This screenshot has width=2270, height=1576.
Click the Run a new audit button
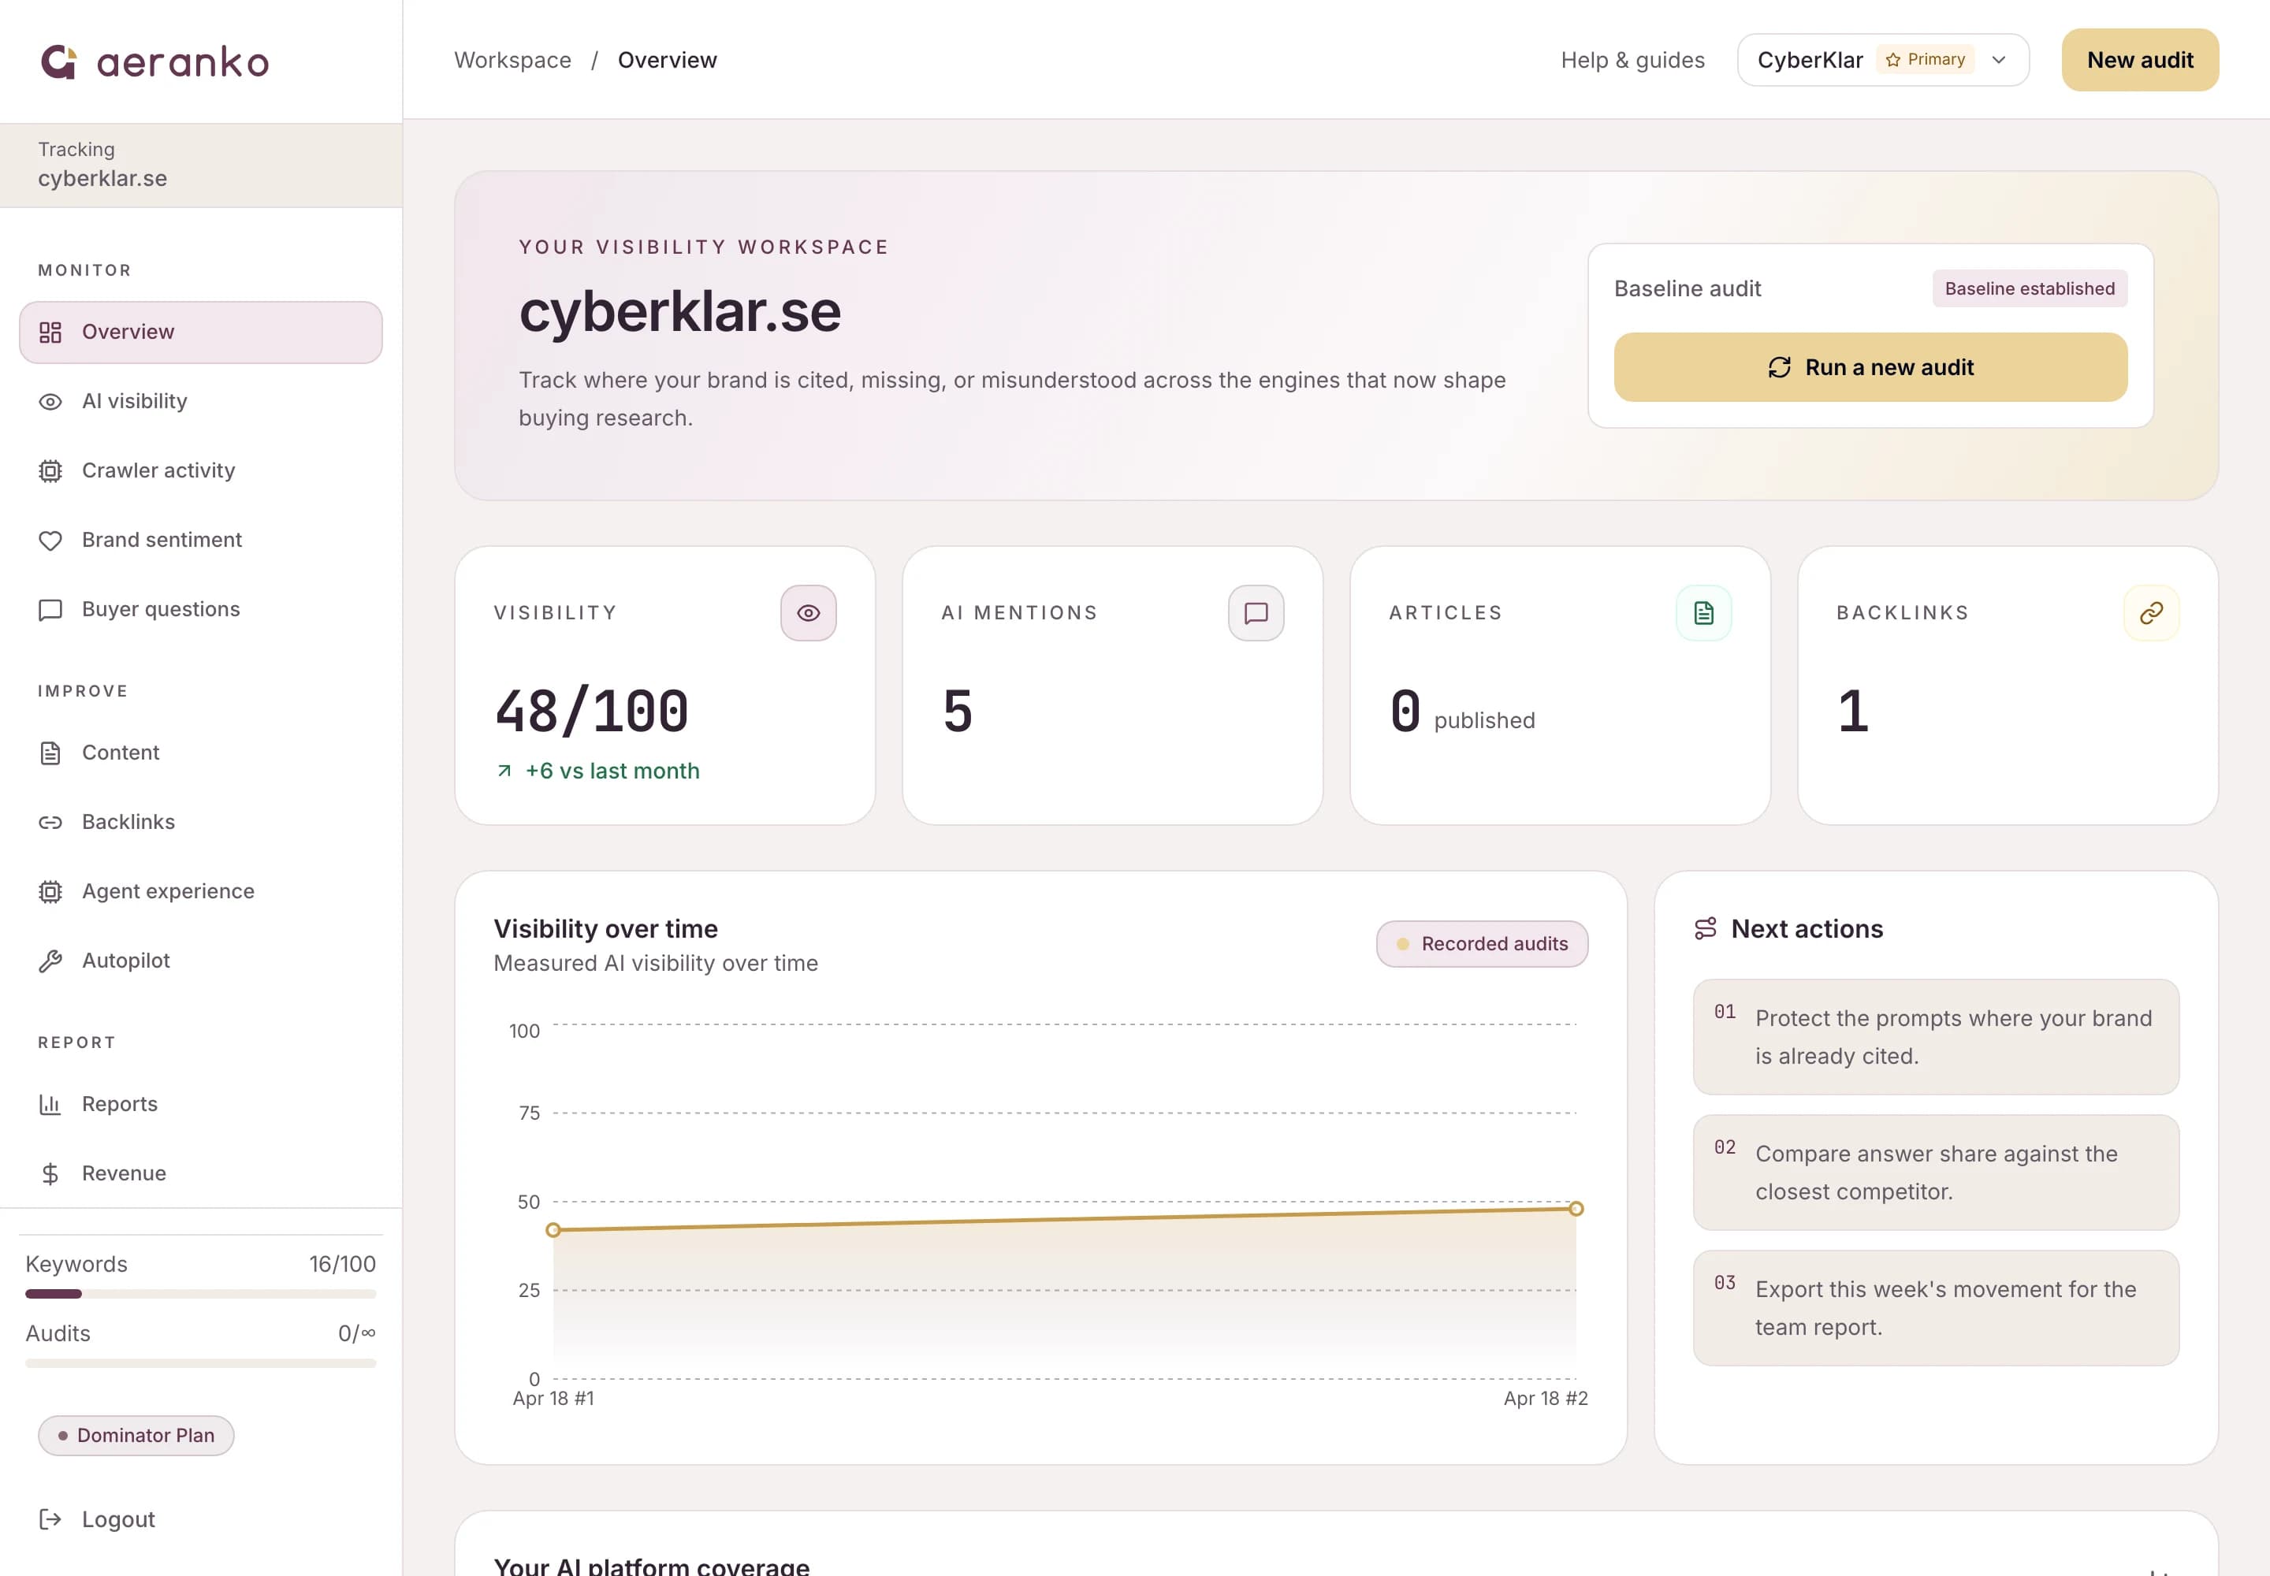pyautogui.click(x=1870, y=367)
